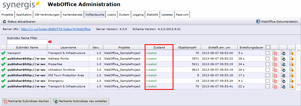Open the Projekte tab
The height and width of the screenshot is (106, 301).
[7, 15]
